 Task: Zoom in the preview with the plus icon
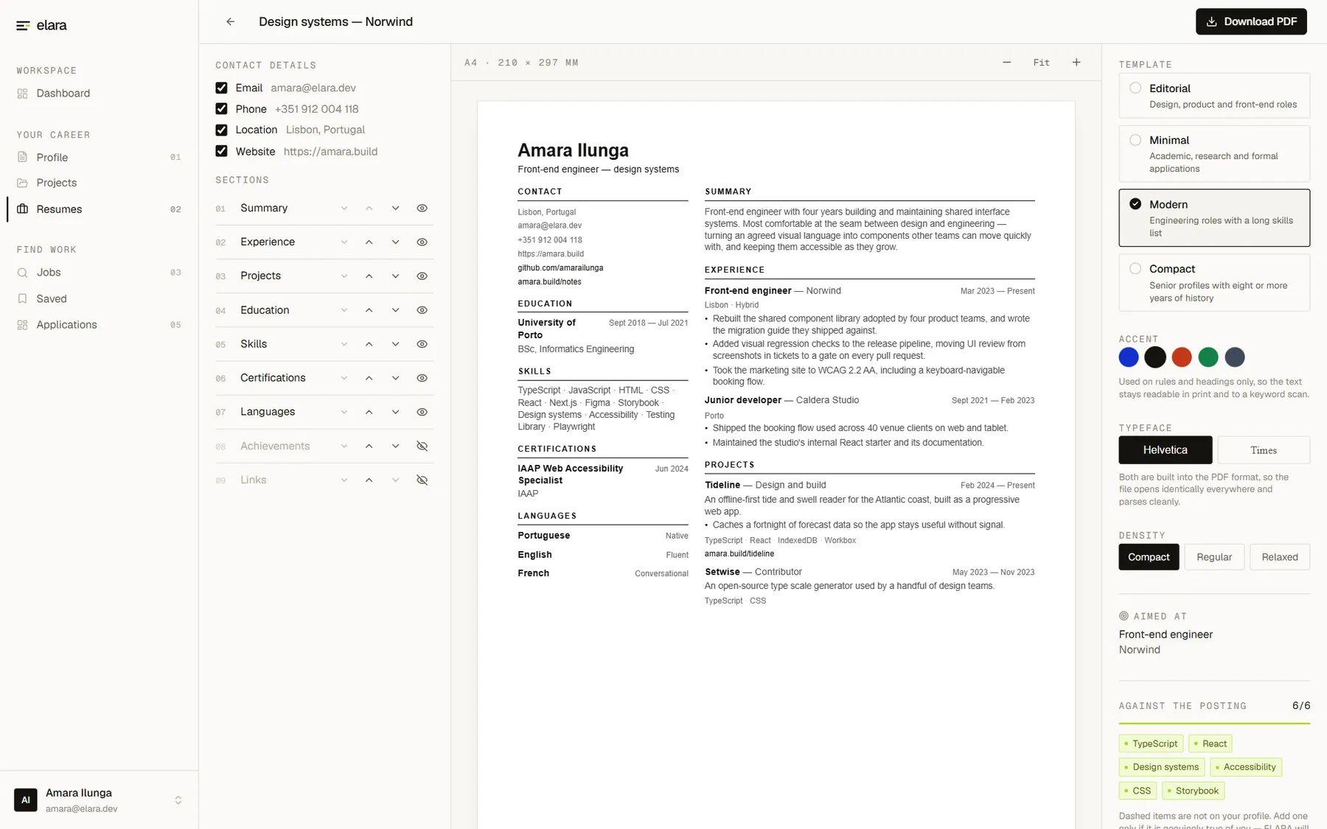(x=1076, y=63)
